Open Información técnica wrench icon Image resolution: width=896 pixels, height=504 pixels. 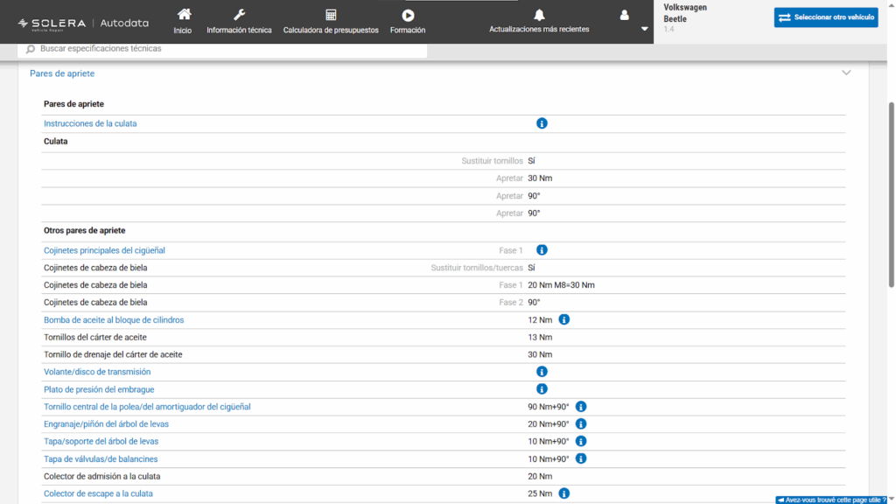coord(239,15)
